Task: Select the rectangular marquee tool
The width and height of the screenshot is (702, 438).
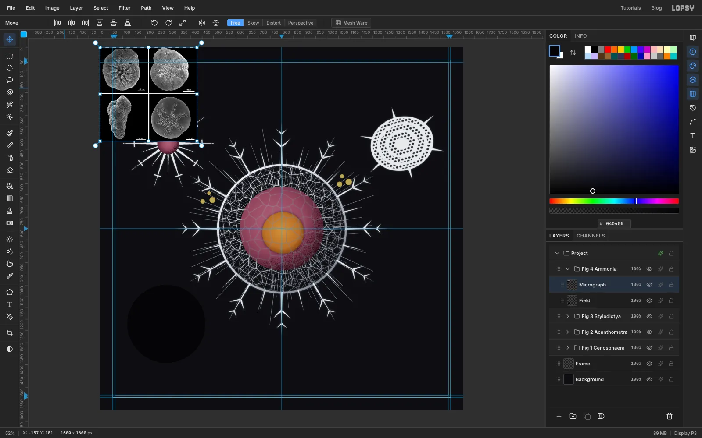Action: [x=9, y=56]
